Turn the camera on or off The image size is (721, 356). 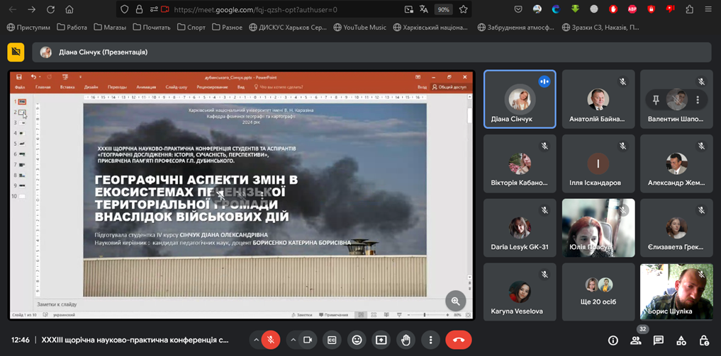coord(308,340)
